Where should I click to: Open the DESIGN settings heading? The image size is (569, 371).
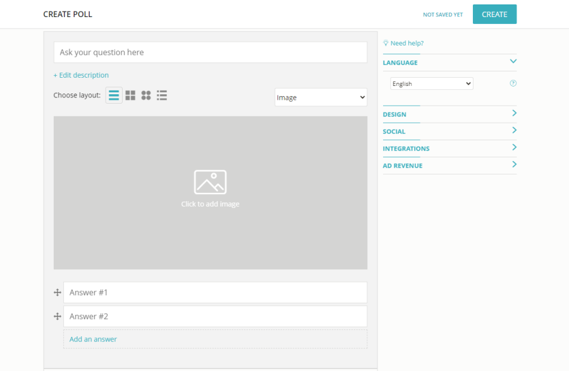click(395, 114)
